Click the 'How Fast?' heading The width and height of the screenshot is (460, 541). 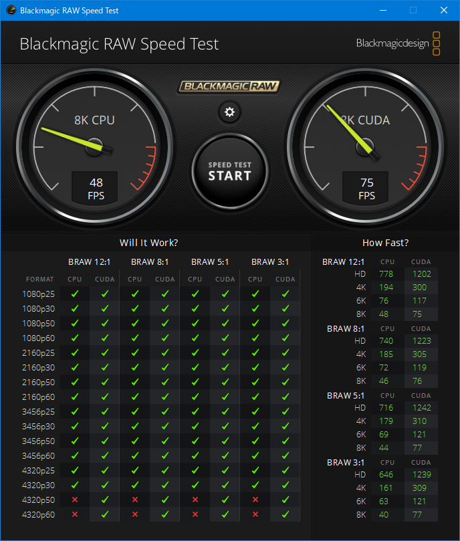coord(386,243)
